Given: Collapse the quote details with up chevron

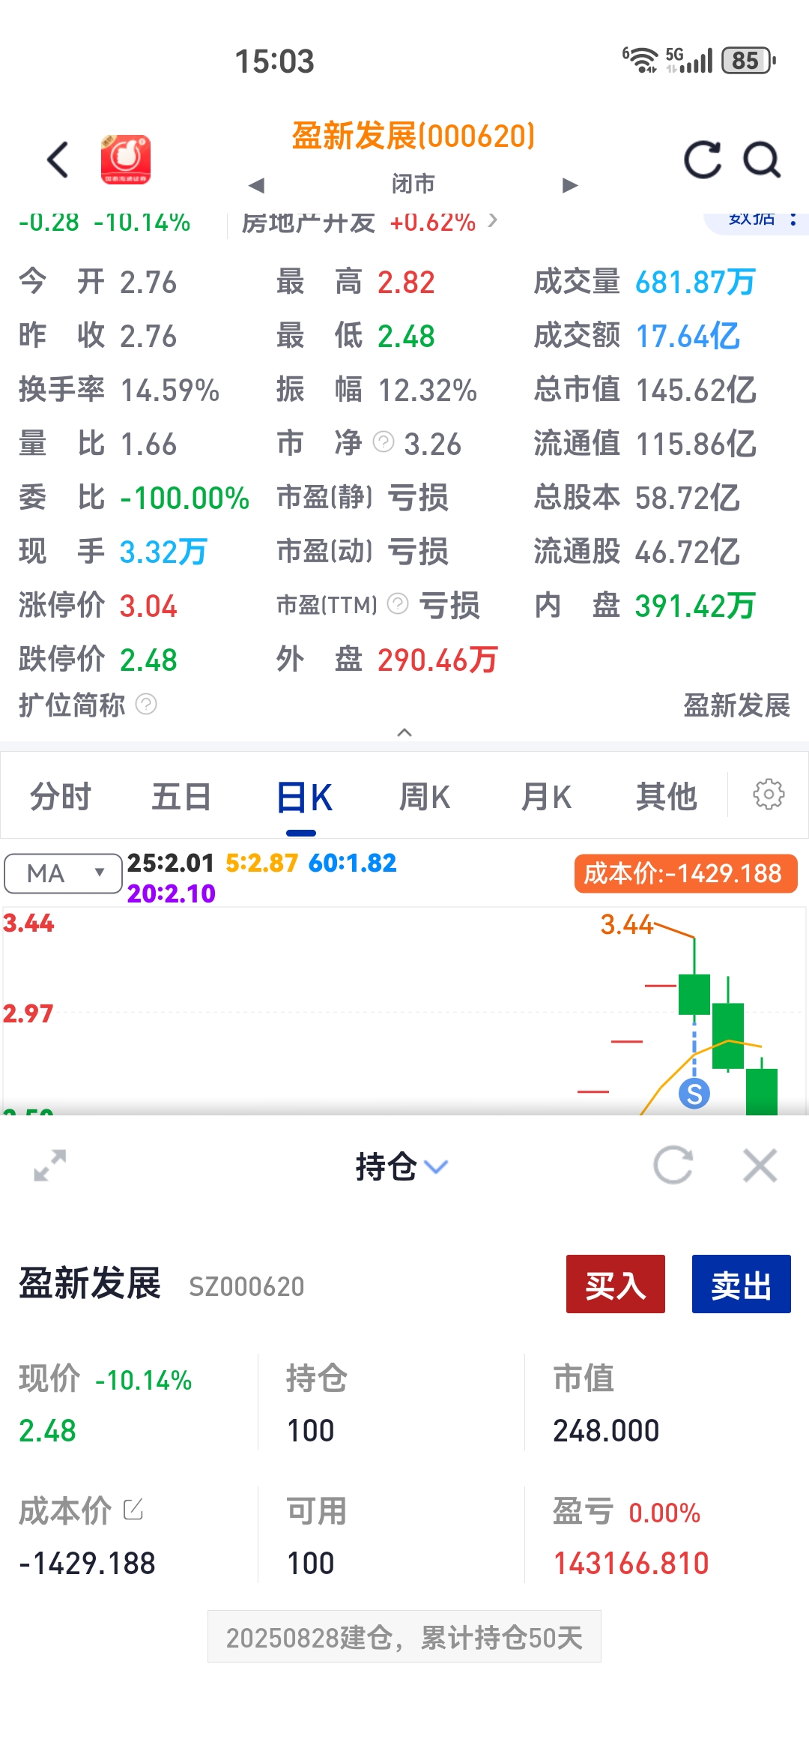Looking at the screenshot, I should tap(404, 732).
